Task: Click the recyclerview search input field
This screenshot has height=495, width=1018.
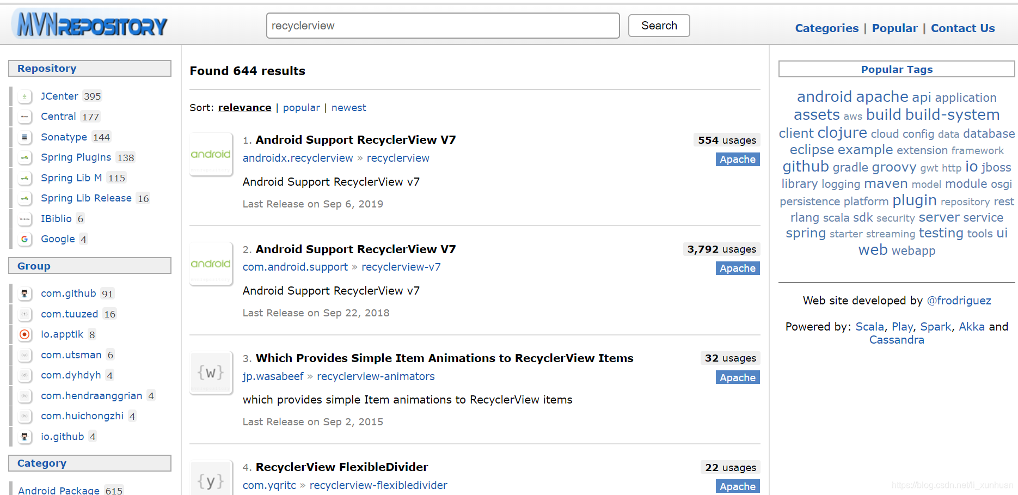Action: [443, 26]
